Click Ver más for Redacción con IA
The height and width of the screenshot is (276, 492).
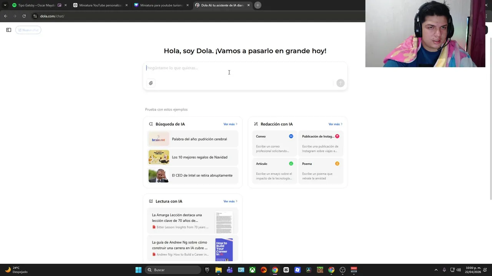point(335,124)
